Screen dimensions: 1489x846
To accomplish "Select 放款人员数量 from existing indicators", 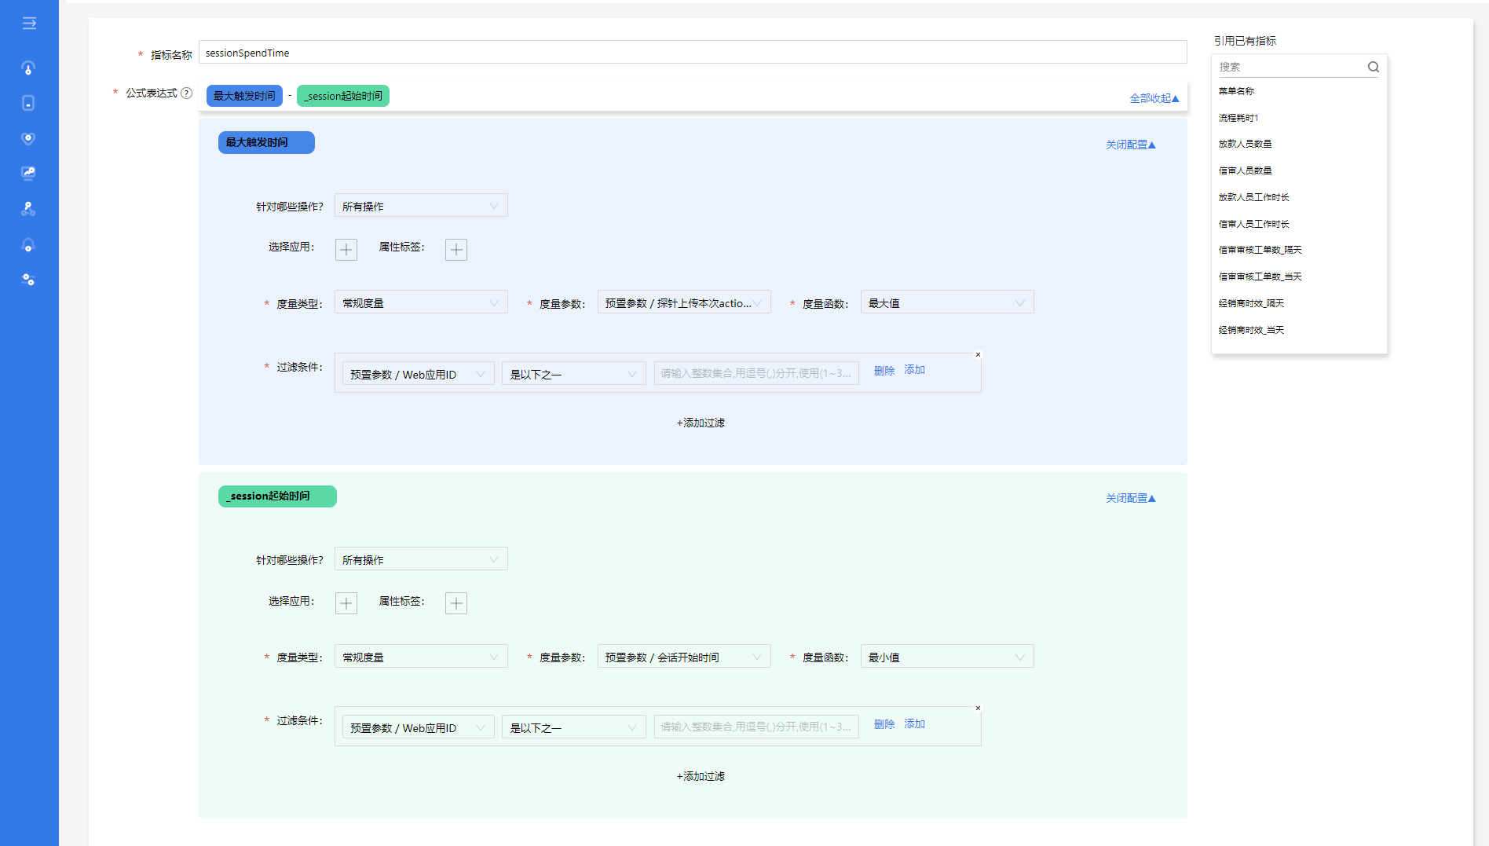I will (x=1245, y=144).
